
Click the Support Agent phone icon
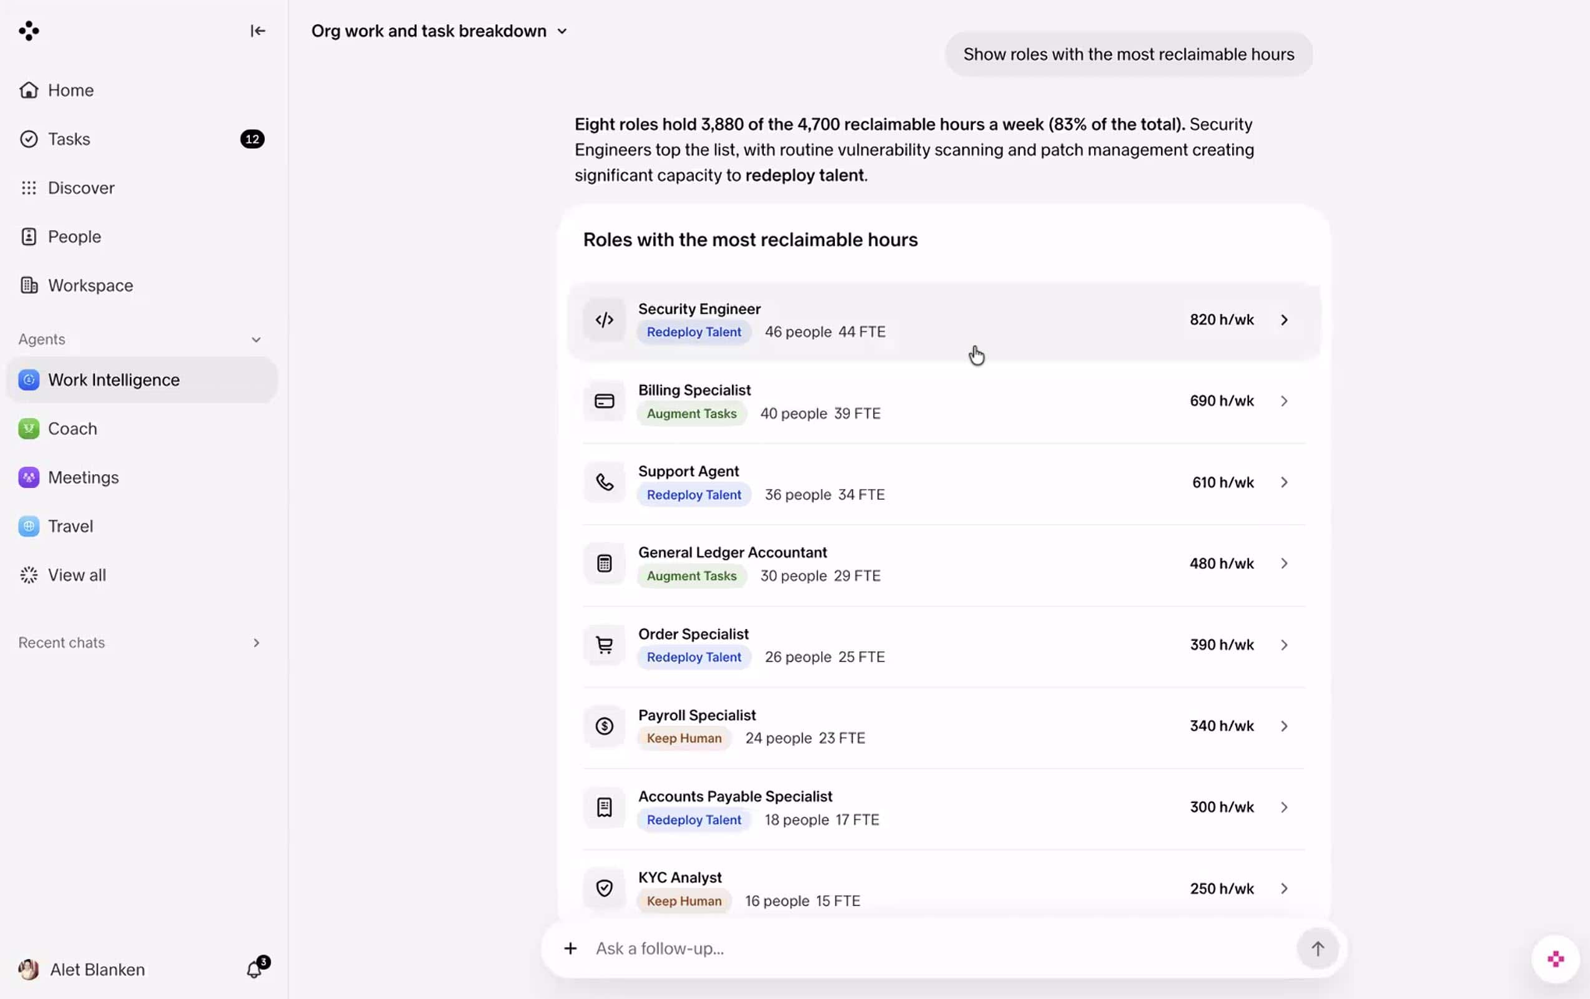603,482
